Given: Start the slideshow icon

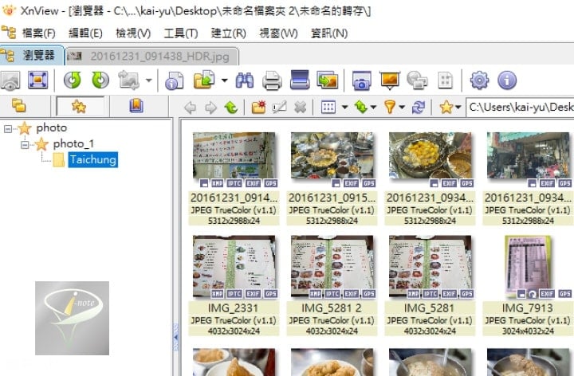Looking at the screenshot, I should tap(390, 80).
